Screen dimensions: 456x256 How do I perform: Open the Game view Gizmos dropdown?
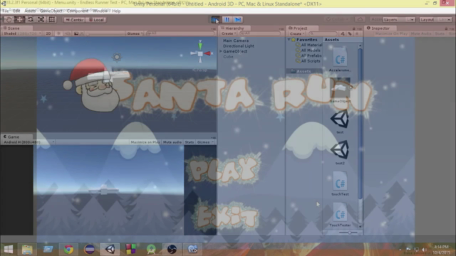[205, 142]
